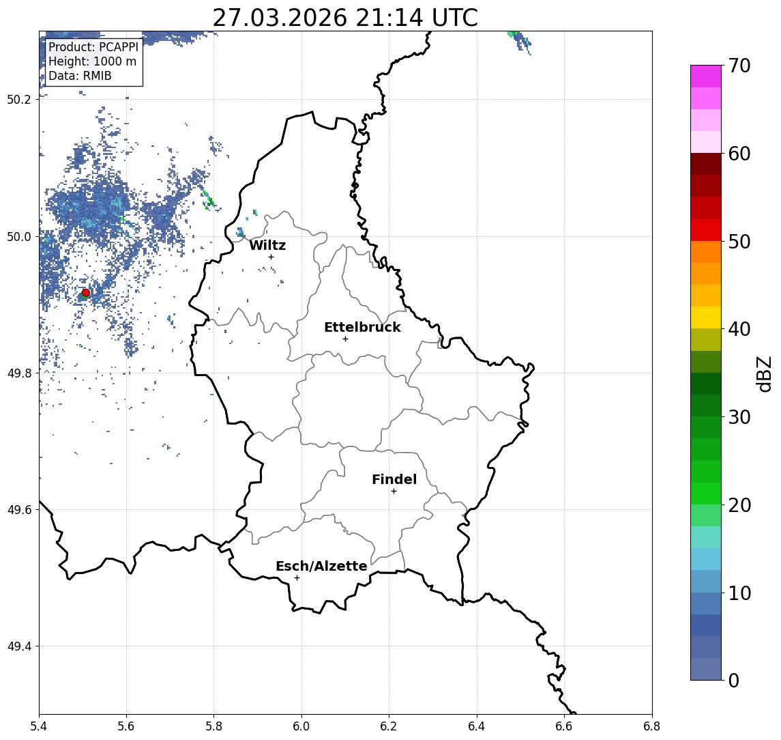Click the latitude tick label 49.8
Image resolution: width=781 pixels, height=740 pixels.
[x=18, y=373]
